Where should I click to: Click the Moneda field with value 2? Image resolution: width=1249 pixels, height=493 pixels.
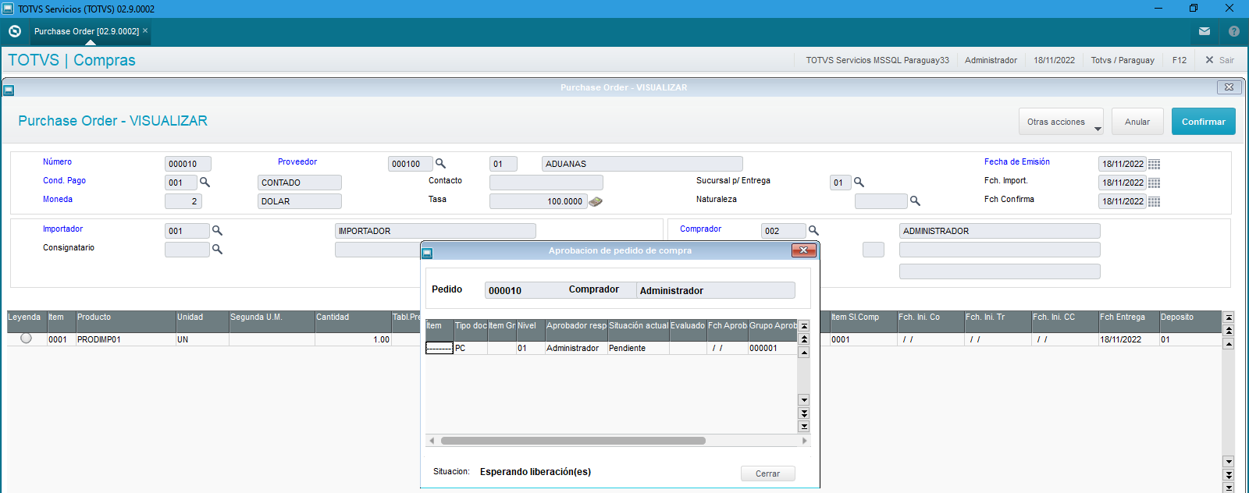tap(183, 201)
